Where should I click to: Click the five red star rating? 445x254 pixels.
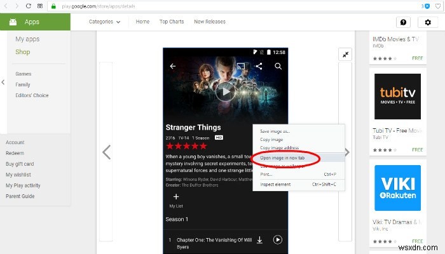coord(186,146)
